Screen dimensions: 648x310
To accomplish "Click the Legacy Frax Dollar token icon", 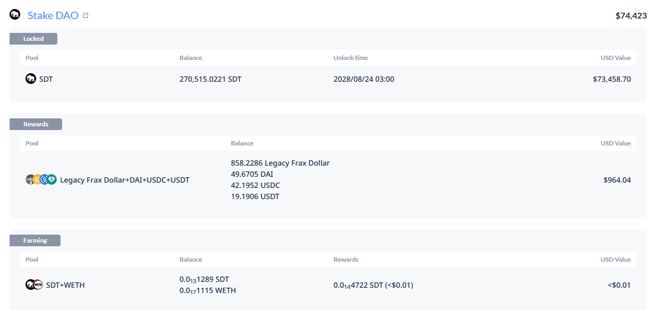I will 30,180.
